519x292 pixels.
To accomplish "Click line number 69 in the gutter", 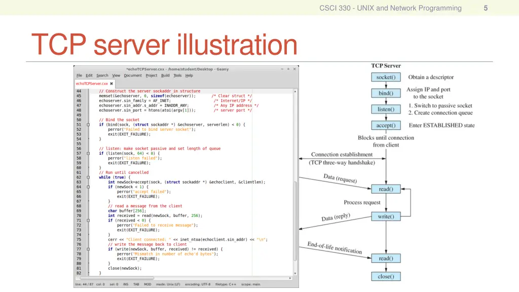I will click(79, 211).
